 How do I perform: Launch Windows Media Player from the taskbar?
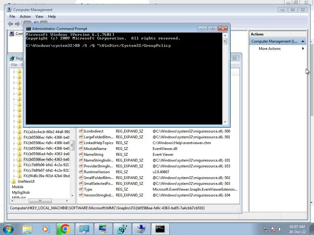pyautogui.click(x=45, y=229)
